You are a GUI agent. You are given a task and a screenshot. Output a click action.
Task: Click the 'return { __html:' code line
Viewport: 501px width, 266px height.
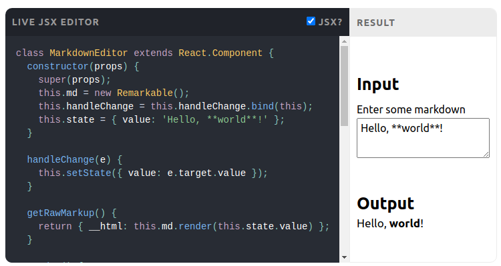pyautogui.click(x=184, y=226)
